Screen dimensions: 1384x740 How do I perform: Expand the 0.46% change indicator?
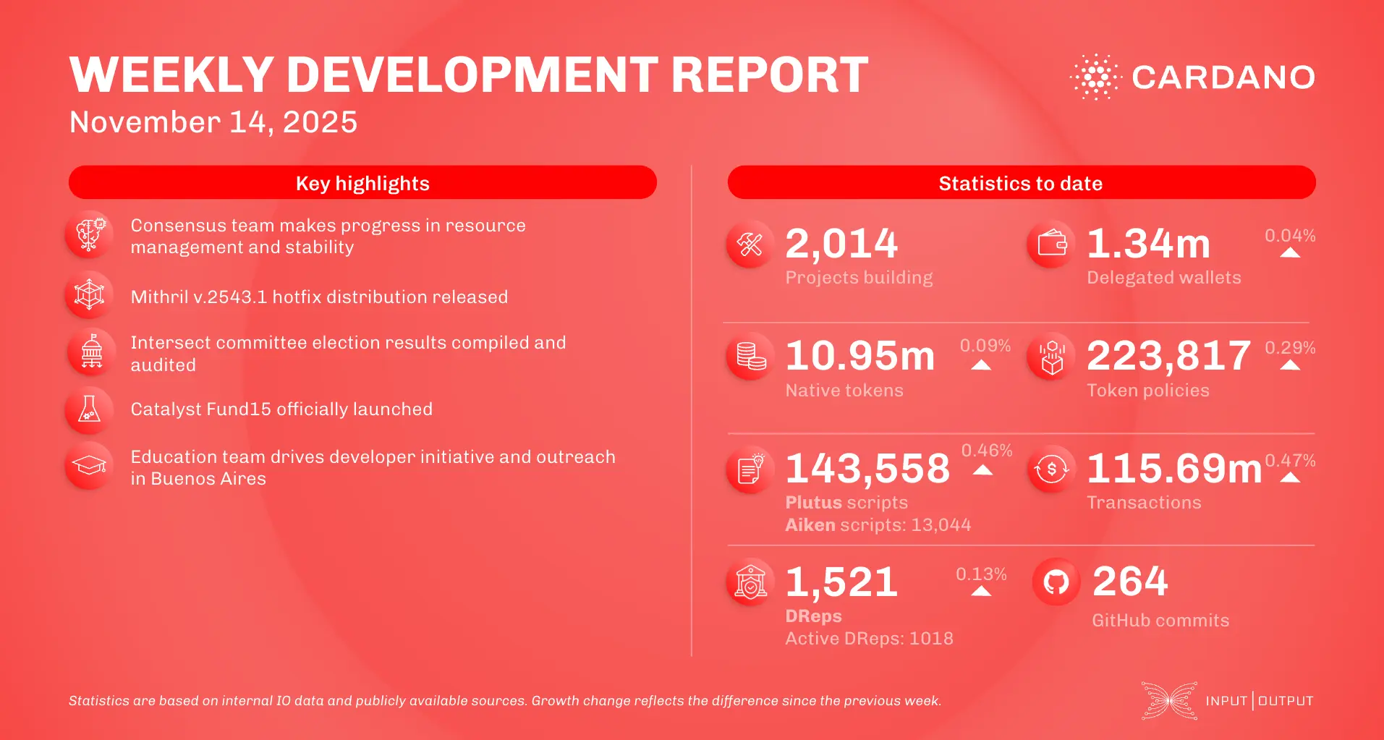pyautogui.click(x=982, y=470)
